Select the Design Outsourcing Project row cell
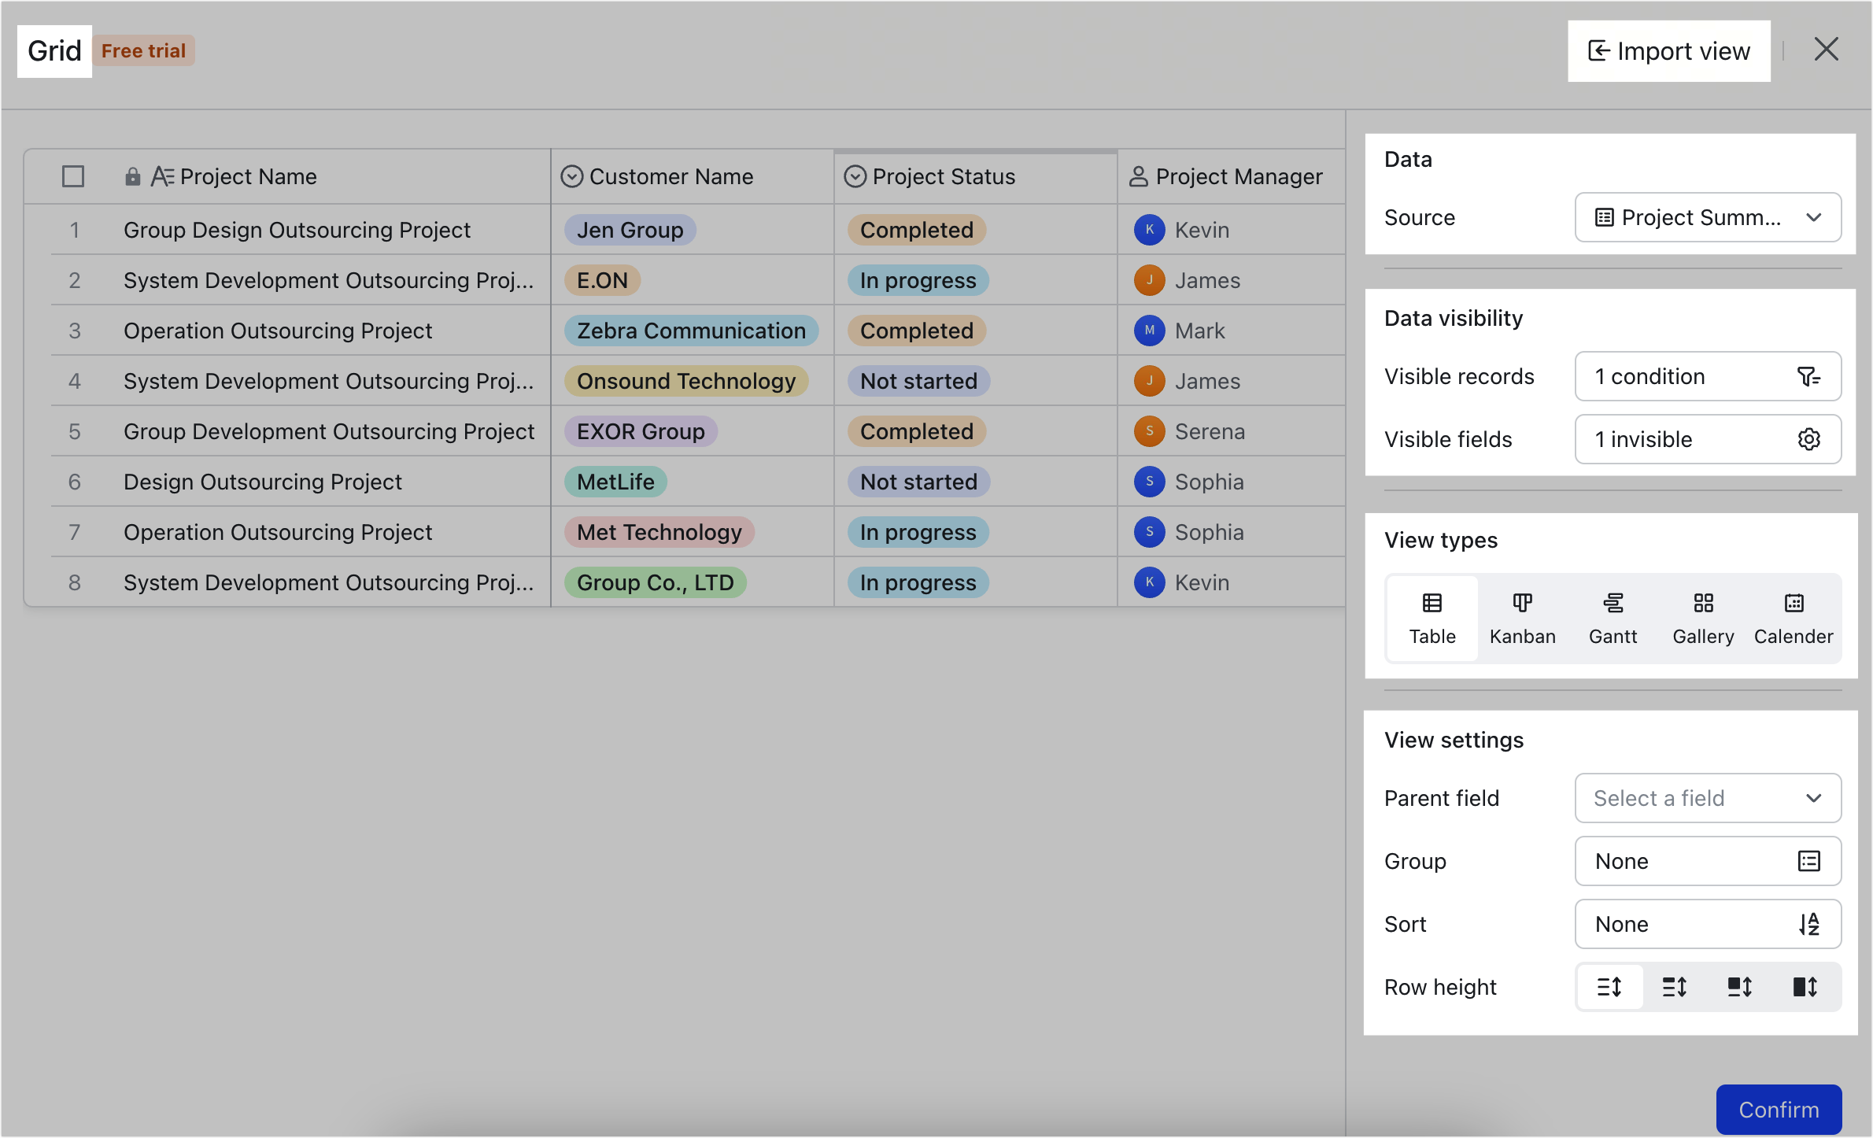 click(x=262, y=481)
